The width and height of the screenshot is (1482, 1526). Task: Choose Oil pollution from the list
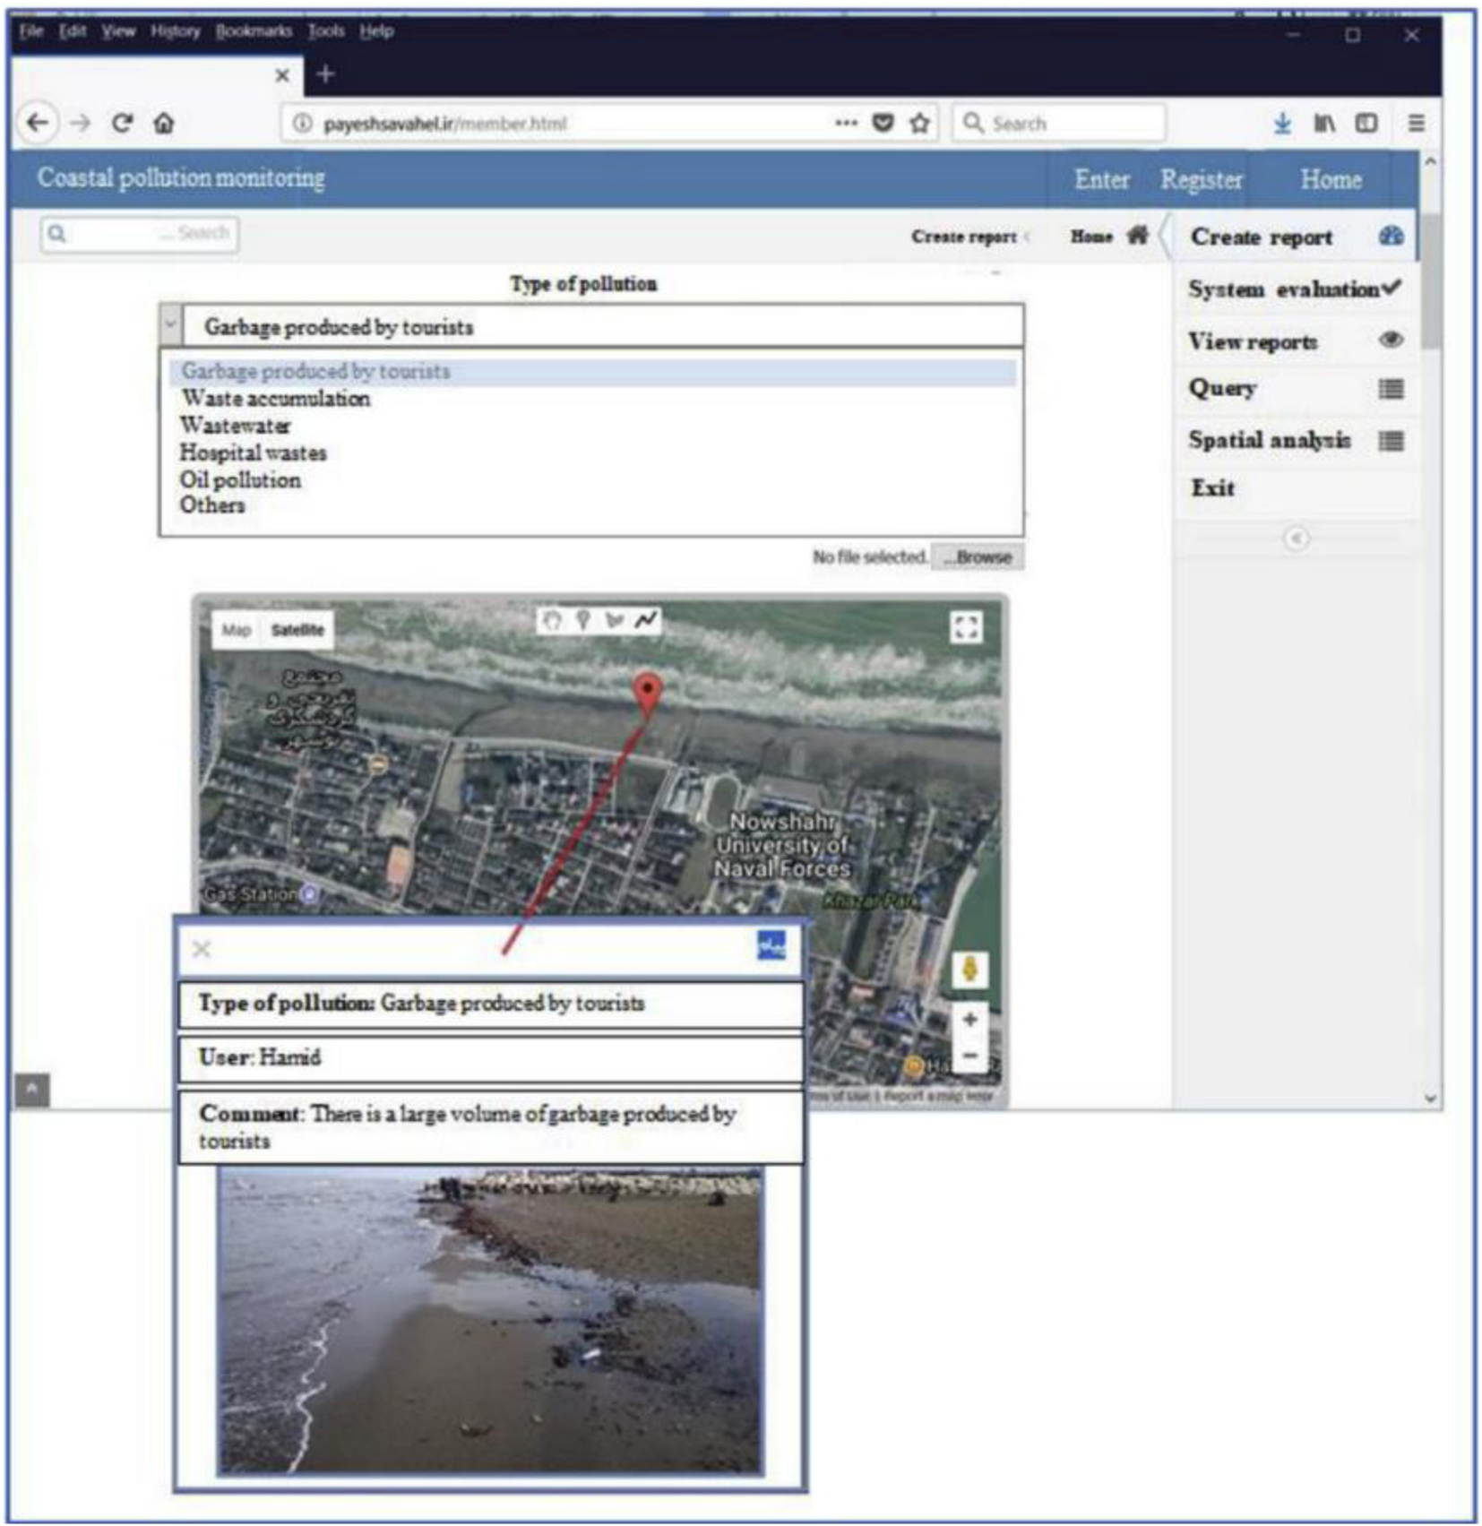pos(240,480)
